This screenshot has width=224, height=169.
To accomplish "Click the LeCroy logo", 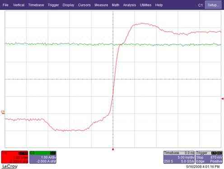I will 10,166.
